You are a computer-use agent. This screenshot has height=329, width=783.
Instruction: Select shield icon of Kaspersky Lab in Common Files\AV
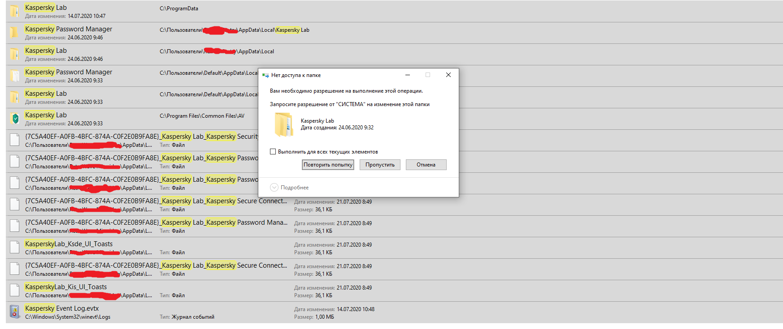[x=15, y=119]
